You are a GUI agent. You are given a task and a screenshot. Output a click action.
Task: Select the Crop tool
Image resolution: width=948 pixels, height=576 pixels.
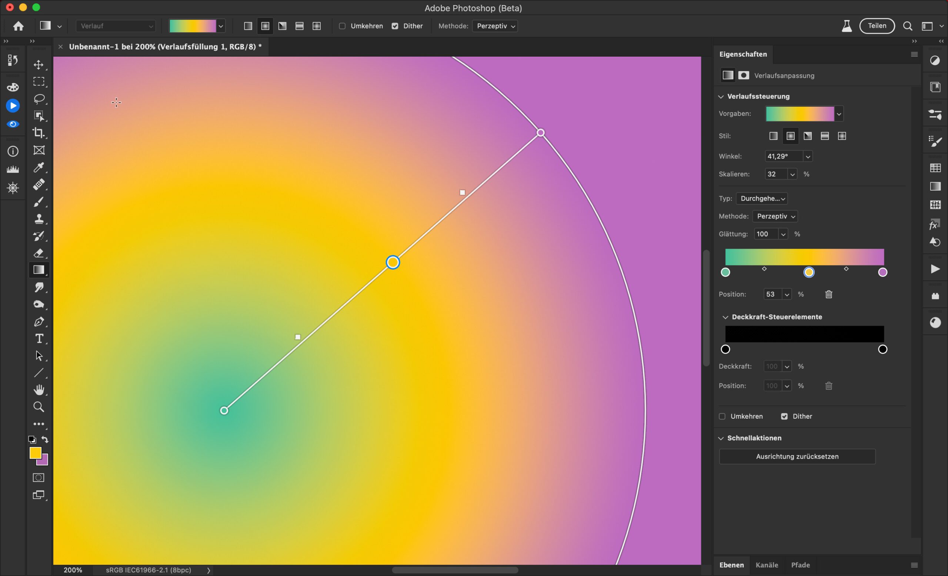(39, 133)
